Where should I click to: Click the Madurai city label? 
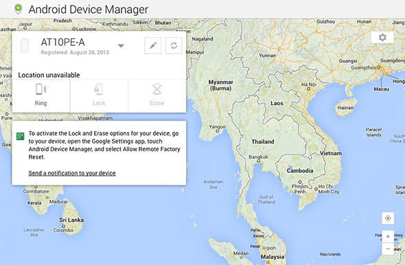[x=58, y=201]
